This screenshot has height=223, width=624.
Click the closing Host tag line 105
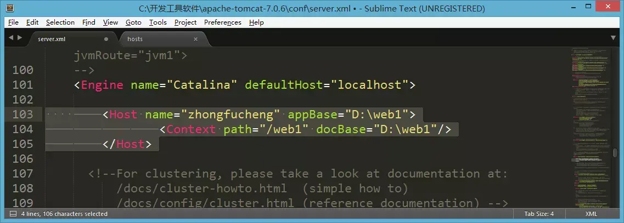[127, 144]
